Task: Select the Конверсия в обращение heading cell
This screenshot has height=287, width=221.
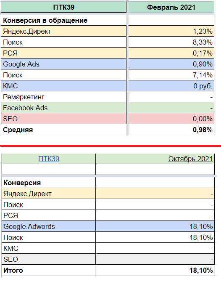Action: pyautogui.click(x=63, y=20)
